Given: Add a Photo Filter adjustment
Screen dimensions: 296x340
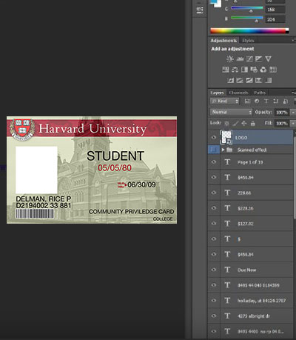Looking at the screenshot, I should [x=254, y=70].
